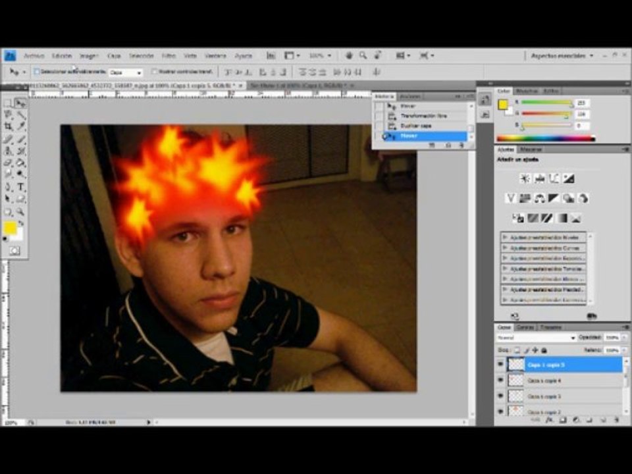Screen dimensions: 632x474
Task: Select the Eyedropper tool
Action: click(20, 126)
